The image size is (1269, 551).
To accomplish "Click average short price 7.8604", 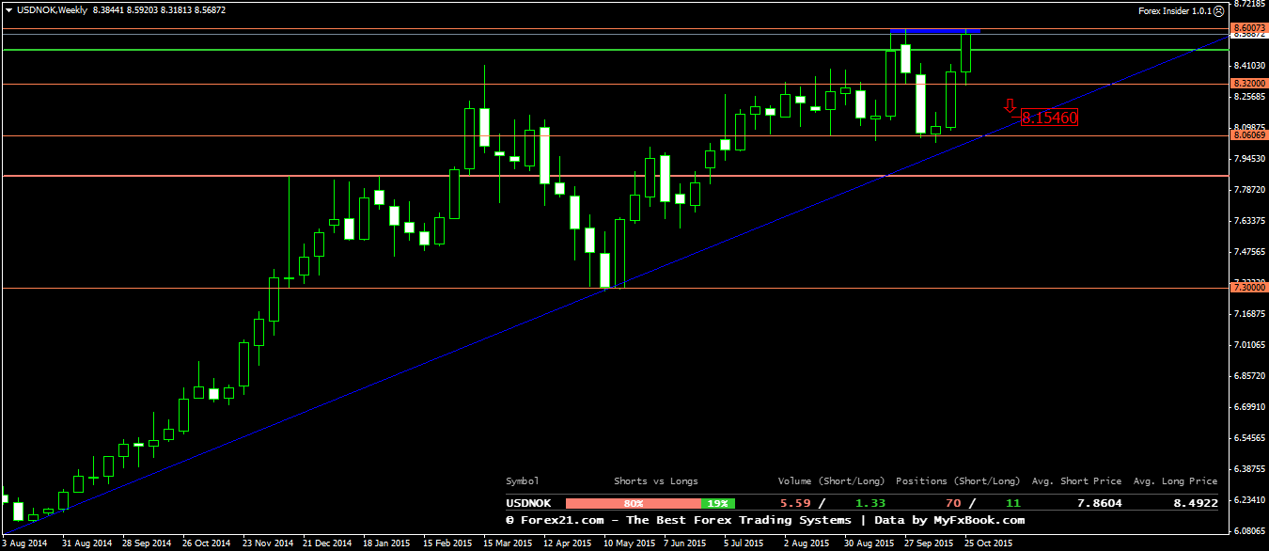I will pos(1098,504).
